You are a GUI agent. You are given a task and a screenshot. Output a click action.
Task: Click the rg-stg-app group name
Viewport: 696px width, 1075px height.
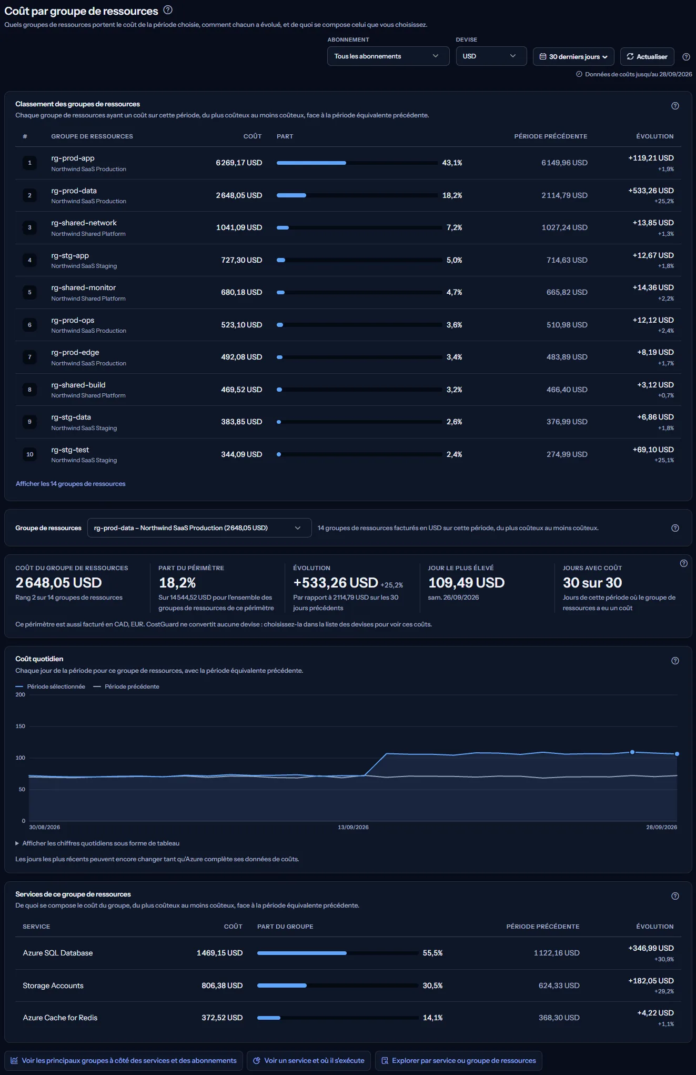tap(70, 255)
